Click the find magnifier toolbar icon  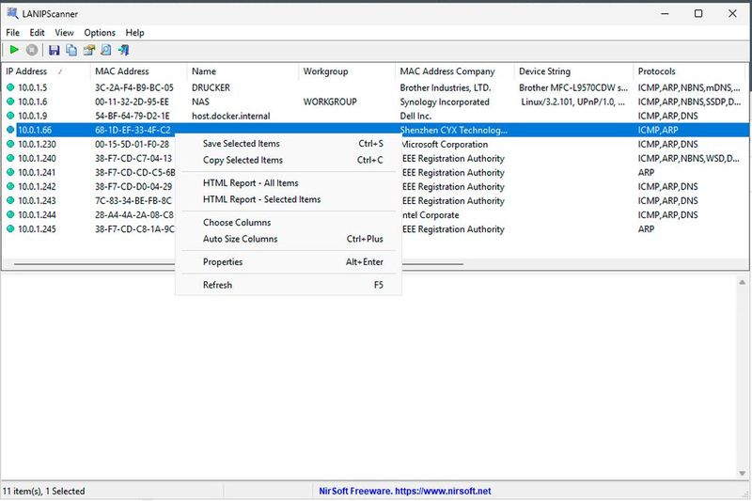106,50
